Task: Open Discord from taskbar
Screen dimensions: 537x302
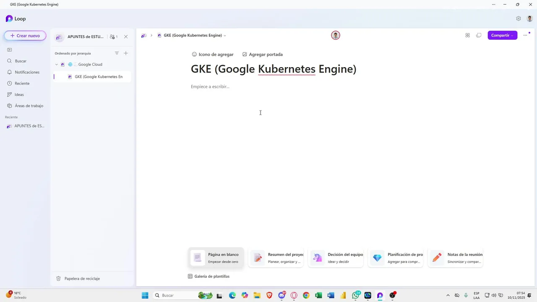Action: (x=282, y=295)
